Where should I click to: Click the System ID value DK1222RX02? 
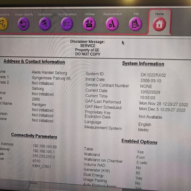pyautogui.click(x=153, y=75)
